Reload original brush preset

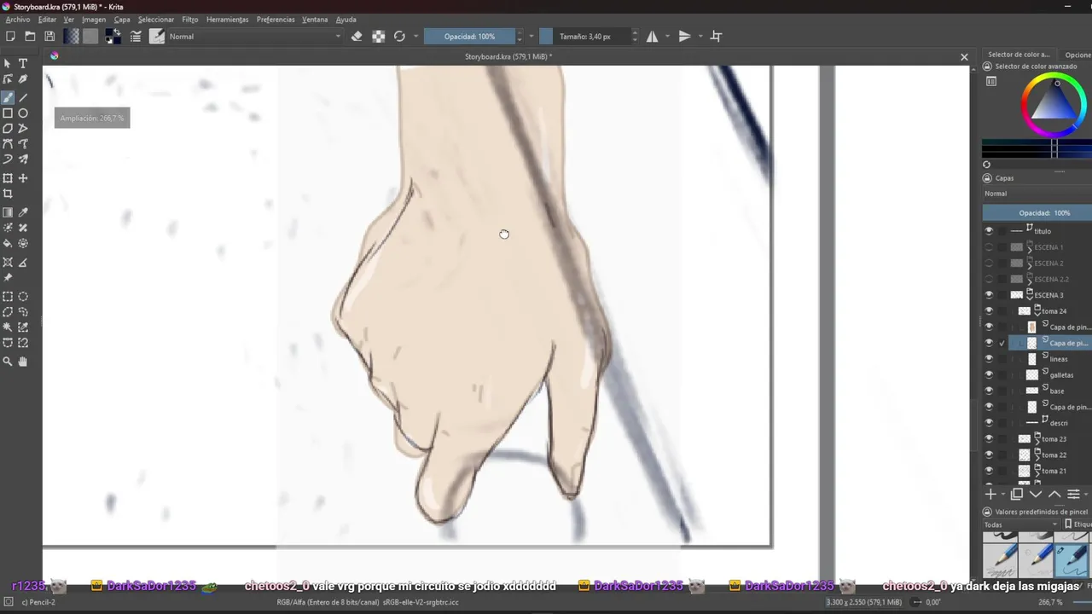(399, 37)
